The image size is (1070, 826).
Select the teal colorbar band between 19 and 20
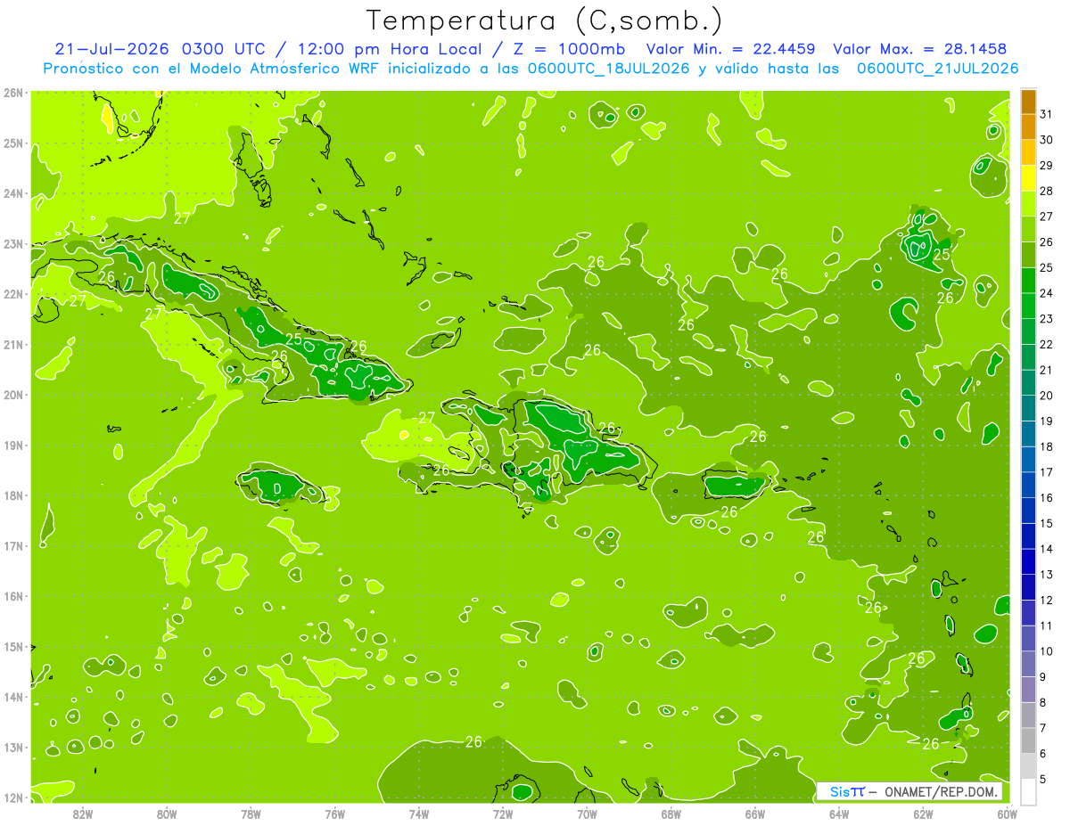(1028, 408)
